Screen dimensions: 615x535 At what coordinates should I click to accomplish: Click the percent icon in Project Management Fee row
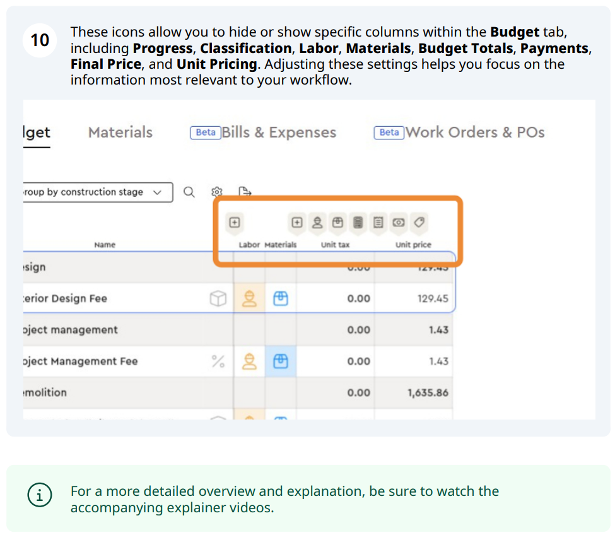click(x=218, y=362)
